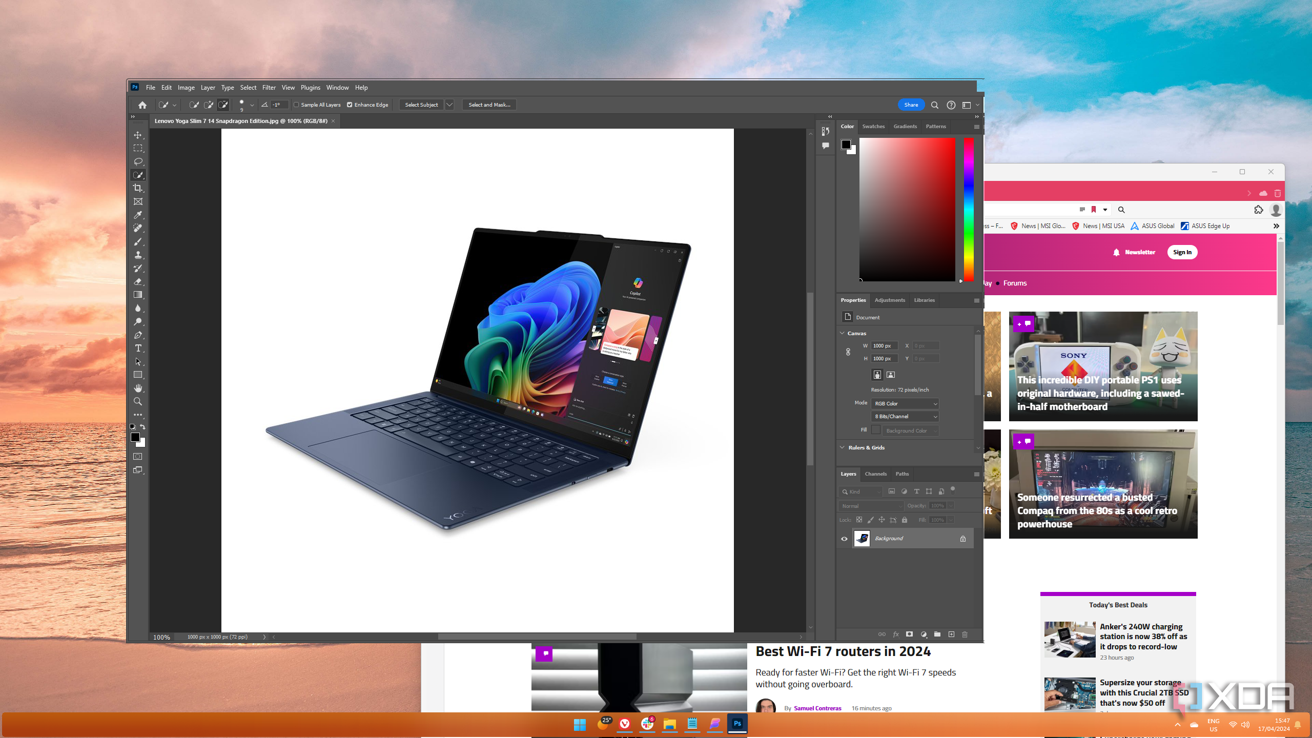Switch to the Channels tab
Viewport: 1312px width, 738px height.
875,474
